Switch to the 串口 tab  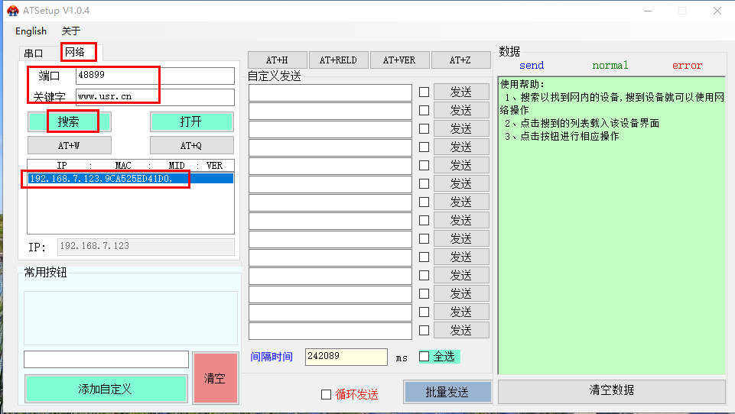(x=34, y=53)
